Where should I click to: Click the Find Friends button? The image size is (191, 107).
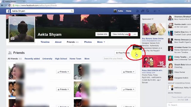coord(123,53)
